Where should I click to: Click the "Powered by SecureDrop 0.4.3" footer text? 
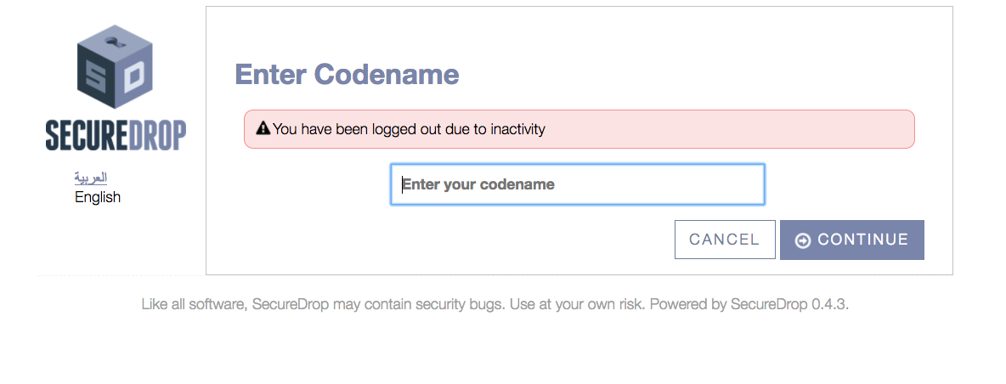pyautogui.click(x=749, y=304)
